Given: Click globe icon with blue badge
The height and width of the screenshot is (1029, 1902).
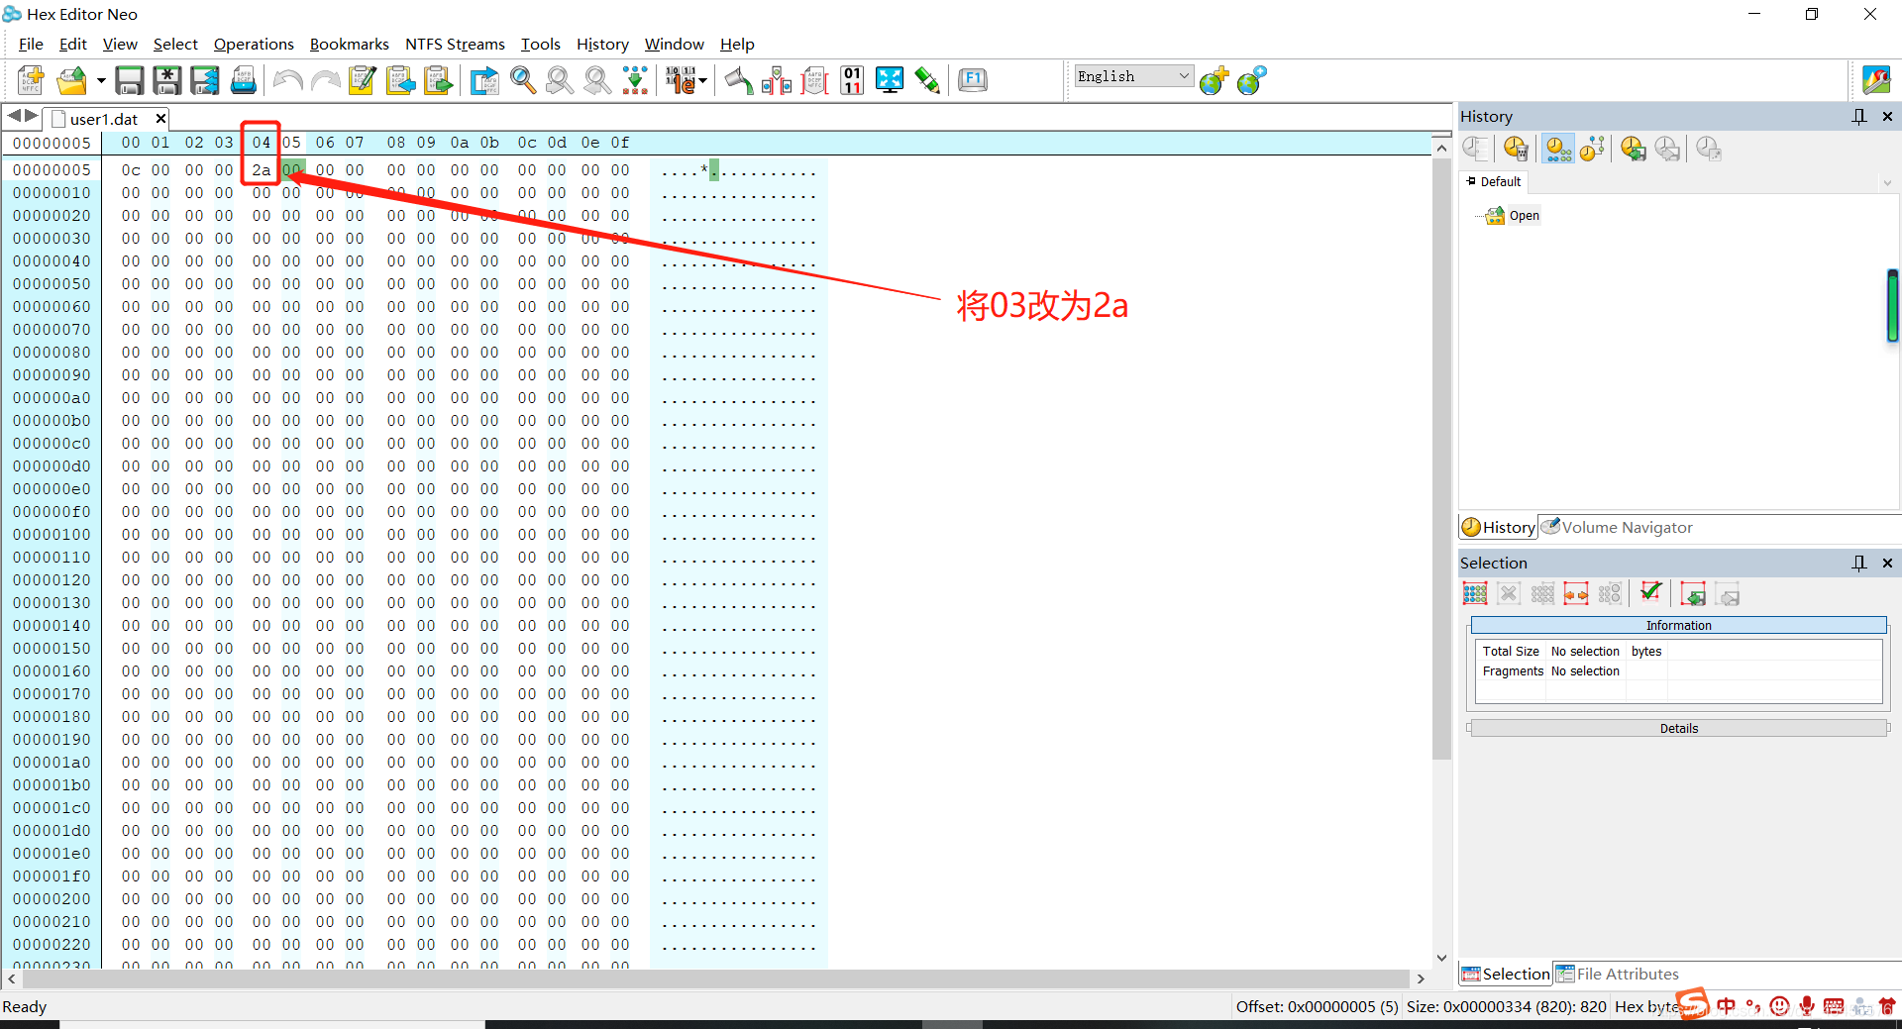Looking at the screenshot, I should pos(1251,80).
